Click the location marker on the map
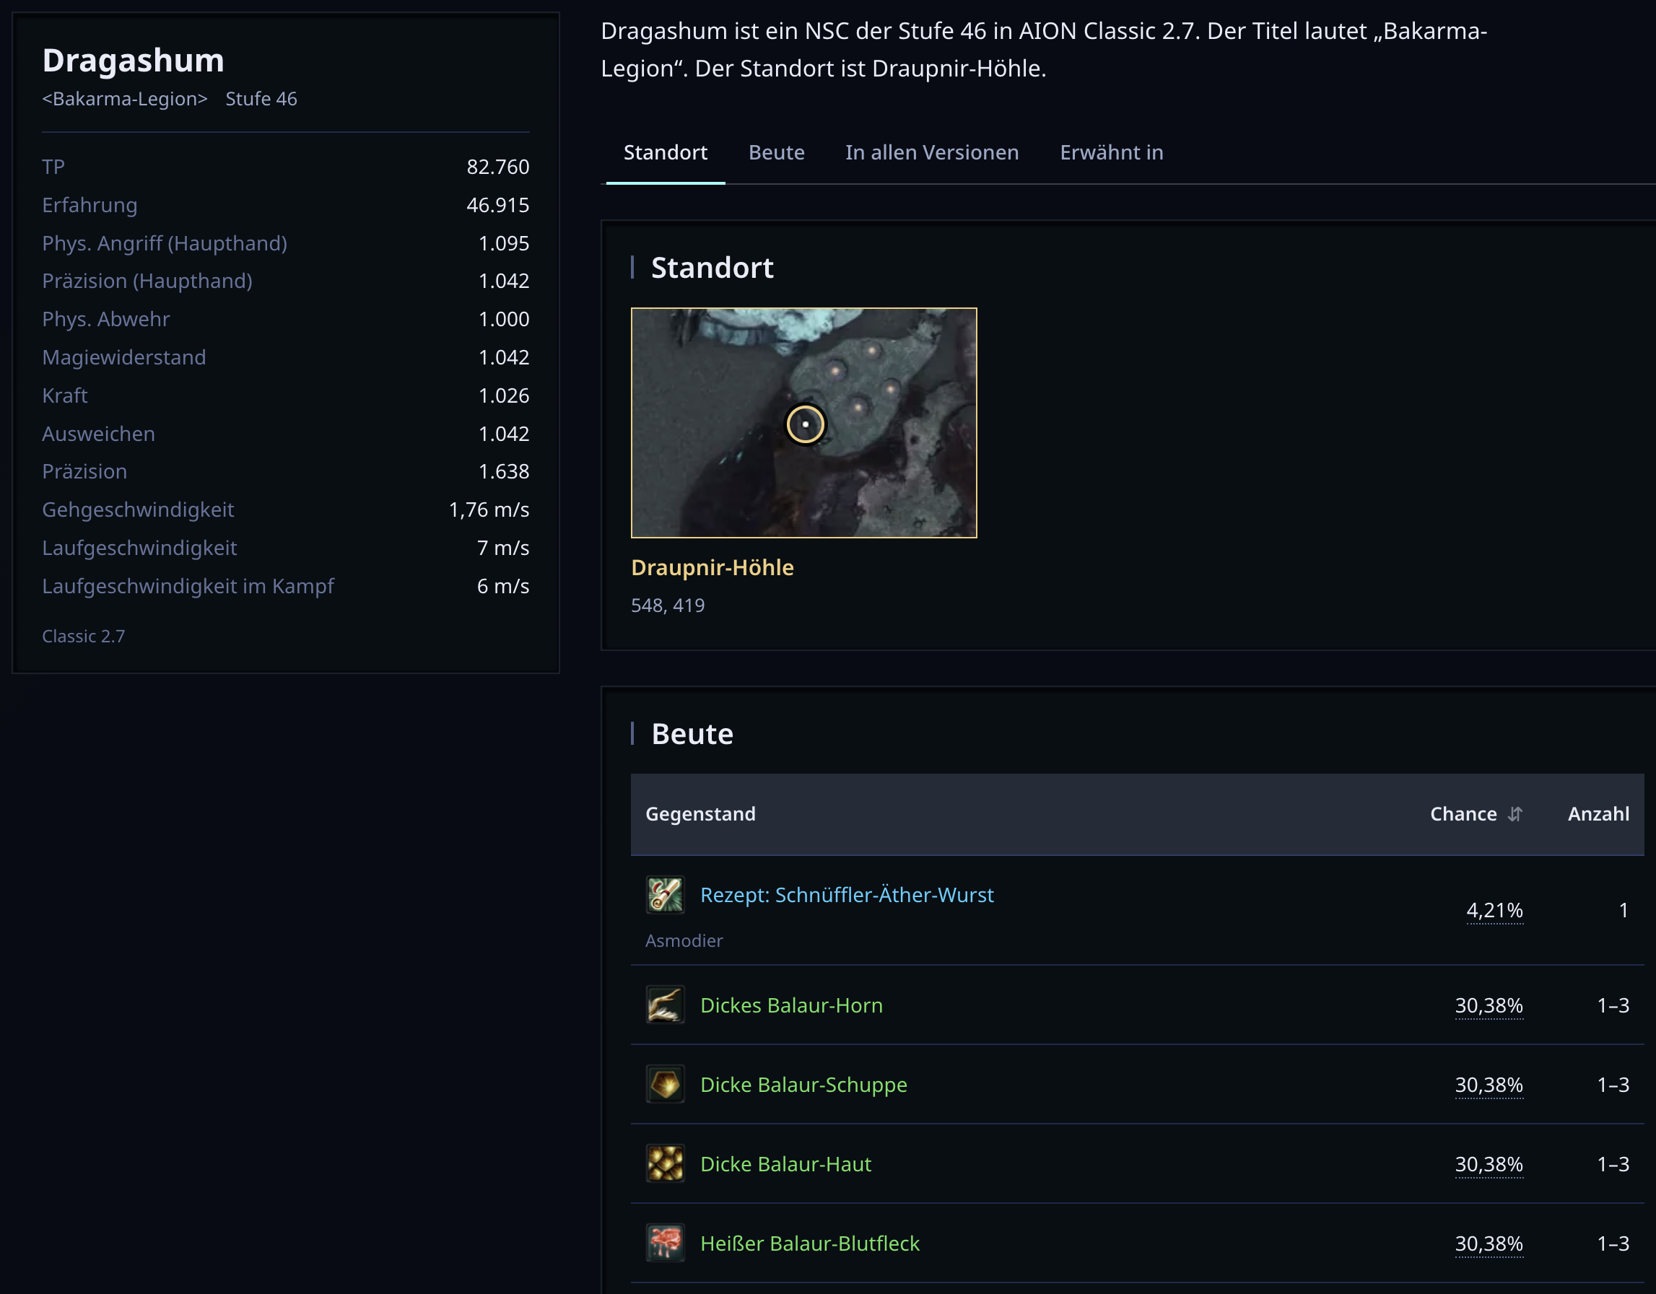1656x1294 pixels. (x=805, y=424)
